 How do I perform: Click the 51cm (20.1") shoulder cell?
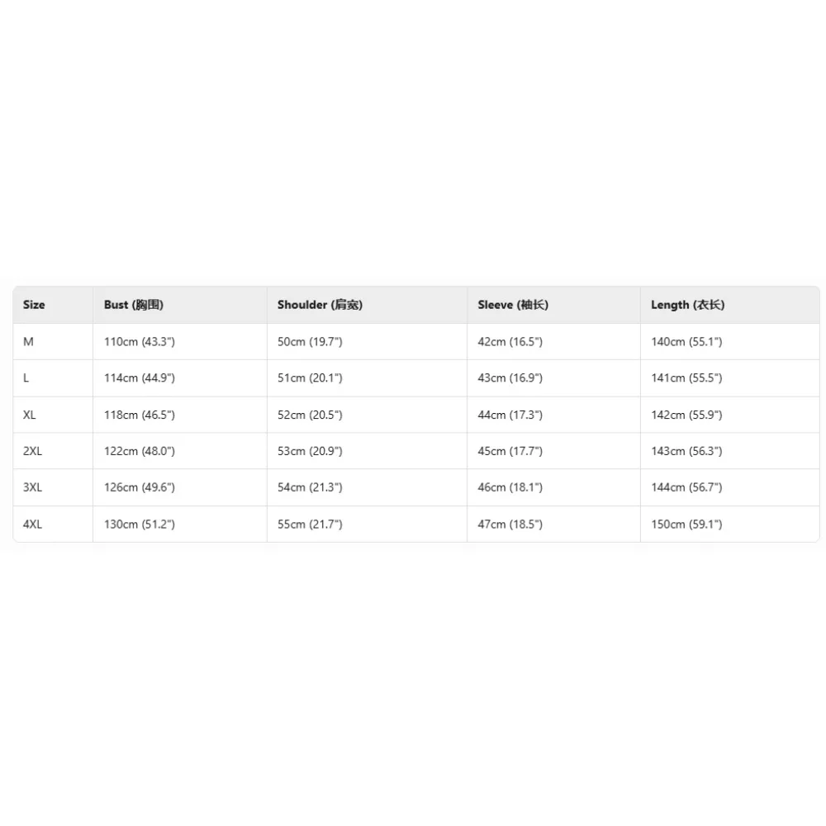(310, 378)
